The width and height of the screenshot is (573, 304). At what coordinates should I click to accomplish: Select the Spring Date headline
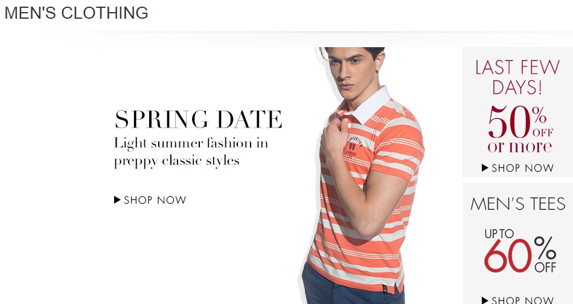coord(199,119)
